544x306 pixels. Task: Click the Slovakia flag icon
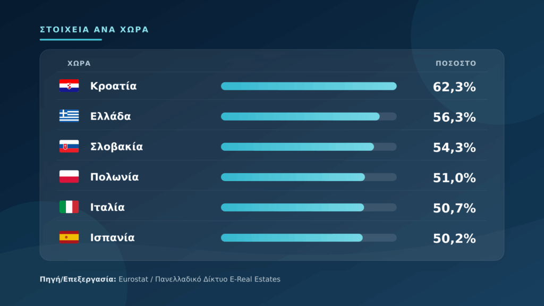pyautogui.click(x=69, y=147)
